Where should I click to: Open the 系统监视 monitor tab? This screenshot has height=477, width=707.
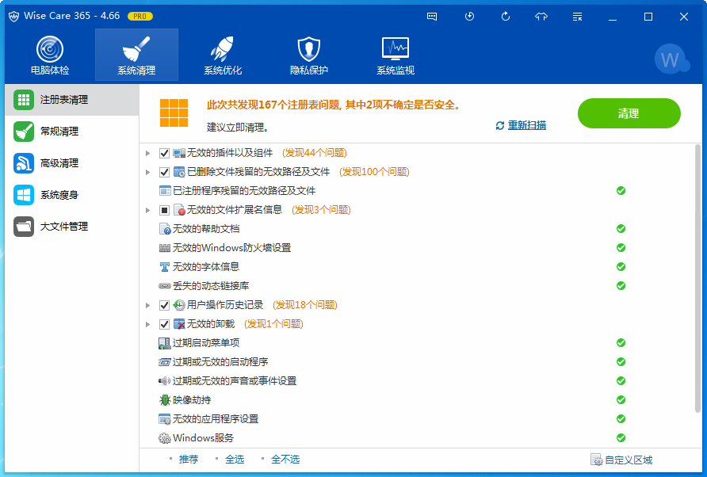coord(396,55)
